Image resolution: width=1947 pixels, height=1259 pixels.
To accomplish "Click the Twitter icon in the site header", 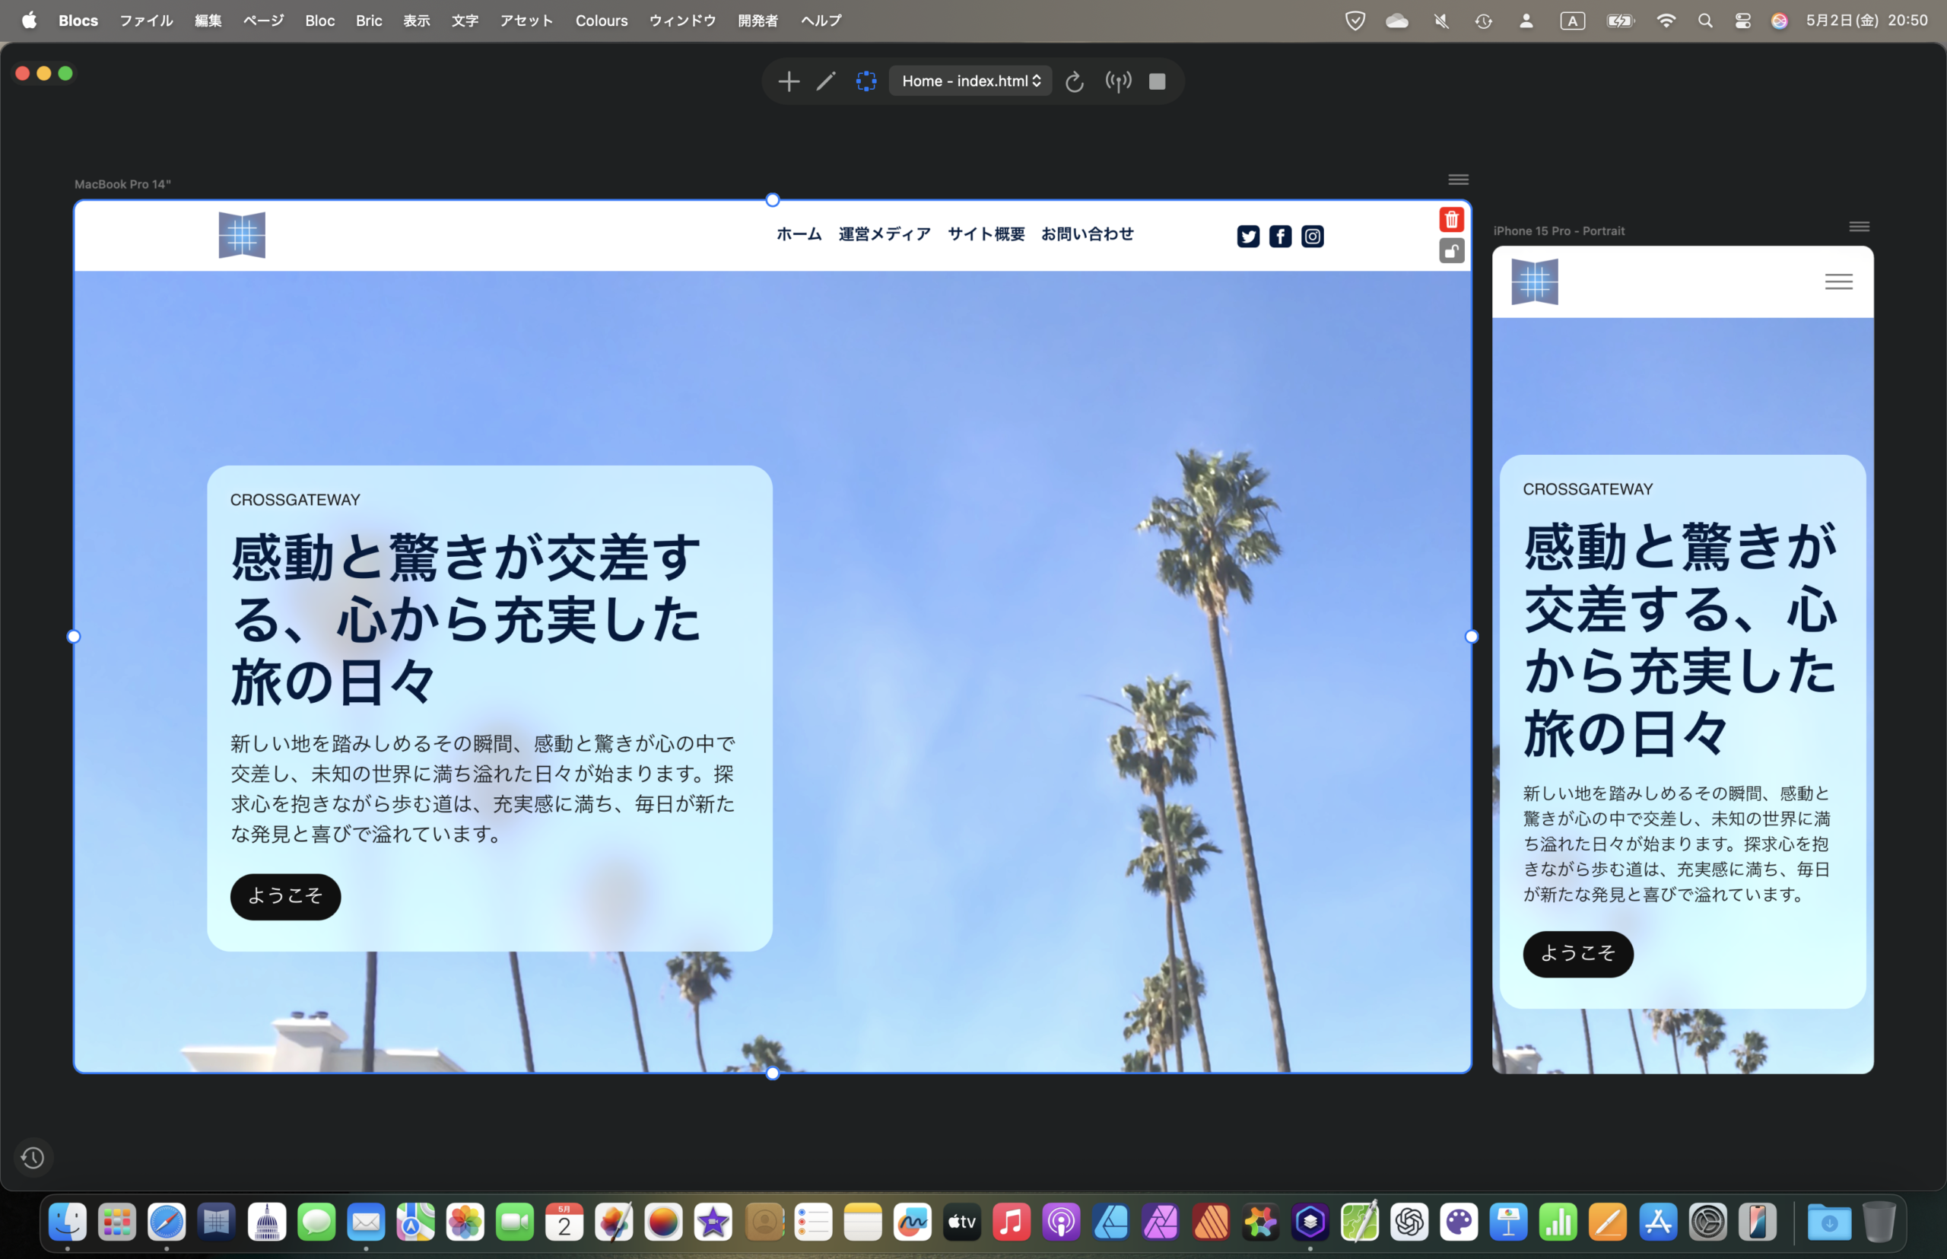I will click(1247, 237).
